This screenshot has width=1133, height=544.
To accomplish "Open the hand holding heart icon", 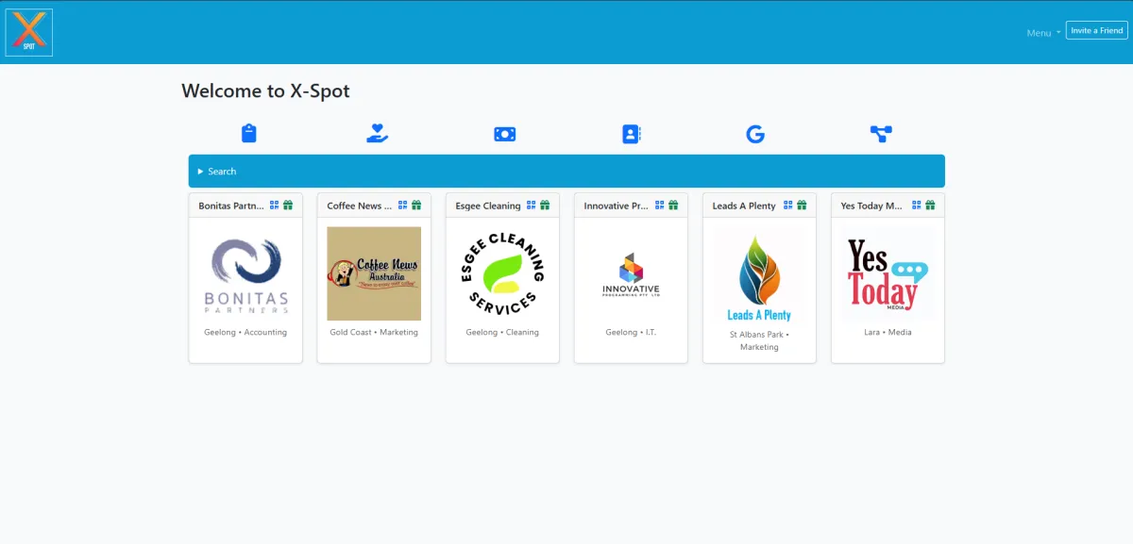I will (x=378, y=134).
